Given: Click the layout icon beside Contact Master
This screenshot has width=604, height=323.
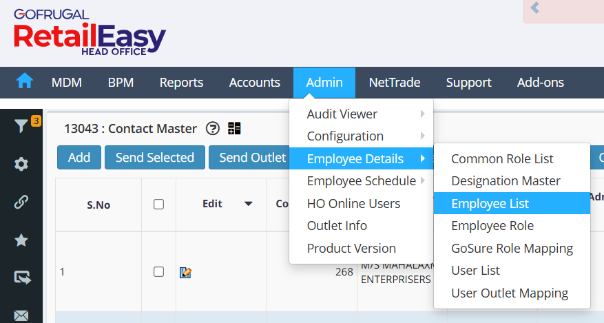Looking at the screenshot, I should click(x=234, y=128).
